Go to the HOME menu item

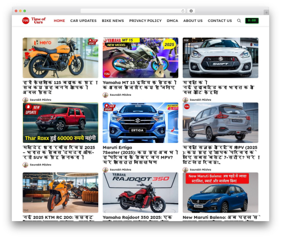click(59, 21)
